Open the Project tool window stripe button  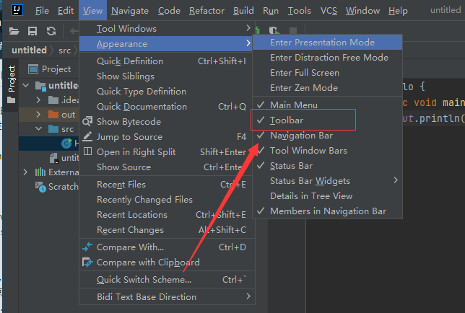(x=12, y=84)
